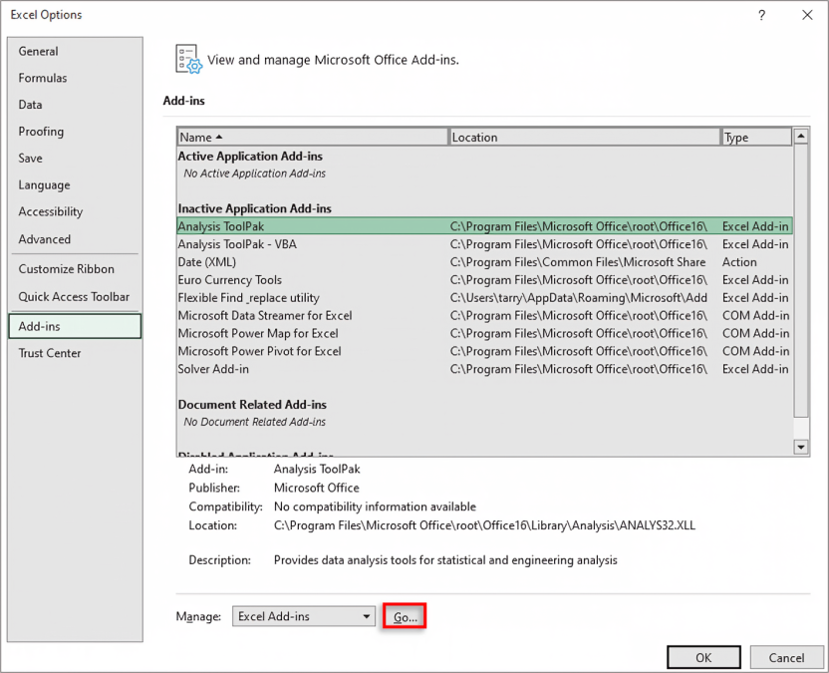Screen dimensions: 829x673
Task: Select Microsoft Power Pivot for Excel
Action: pos(484,351)
